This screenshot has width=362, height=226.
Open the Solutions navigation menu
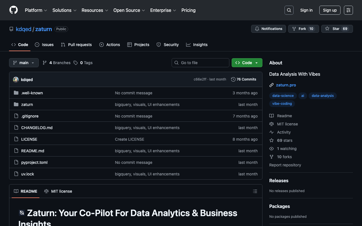(x=64, y=10)
